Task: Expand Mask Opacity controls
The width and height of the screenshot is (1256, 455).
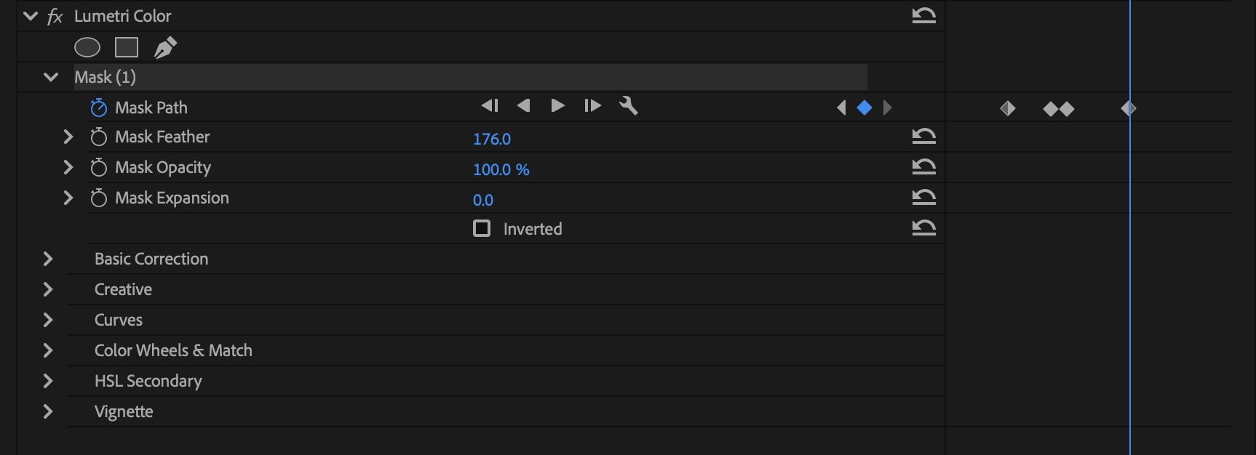Action: point(68,167)
